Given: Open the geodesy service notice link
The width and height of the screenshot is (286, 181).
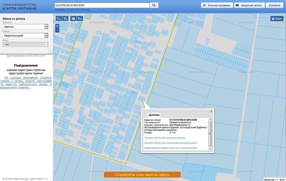Looking at the screenshot, I should tap(26, 82).
